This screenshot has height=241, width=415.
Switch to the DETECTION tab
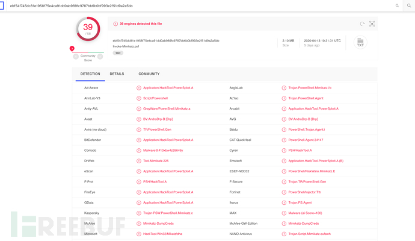click(x=90, y=74)
